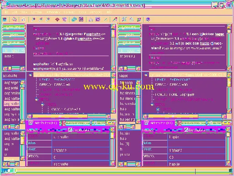Select asperge in the left lemma list
The height and width of the screenshot is (176, 234).
(x=12, y=83)
